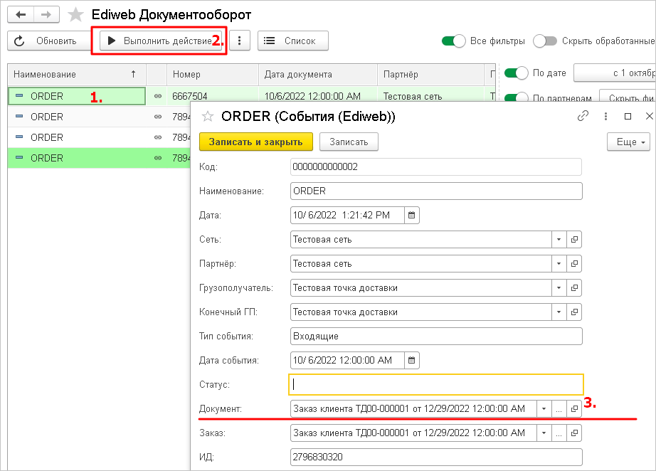Click the forward navigation arrow
Screen dimensions: 656x471
click(46, 14)
